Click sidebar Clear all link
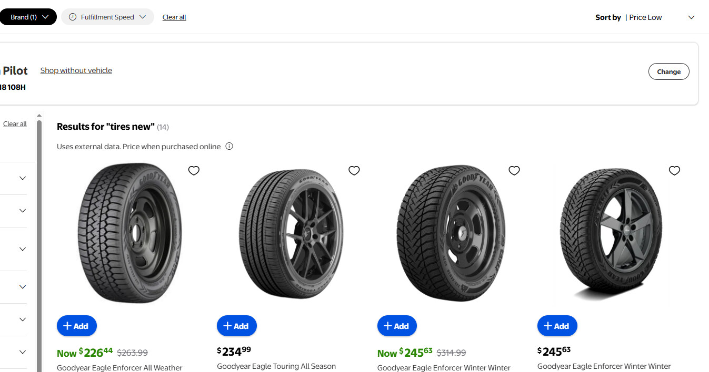709x372 pixels. coord(15,124)
